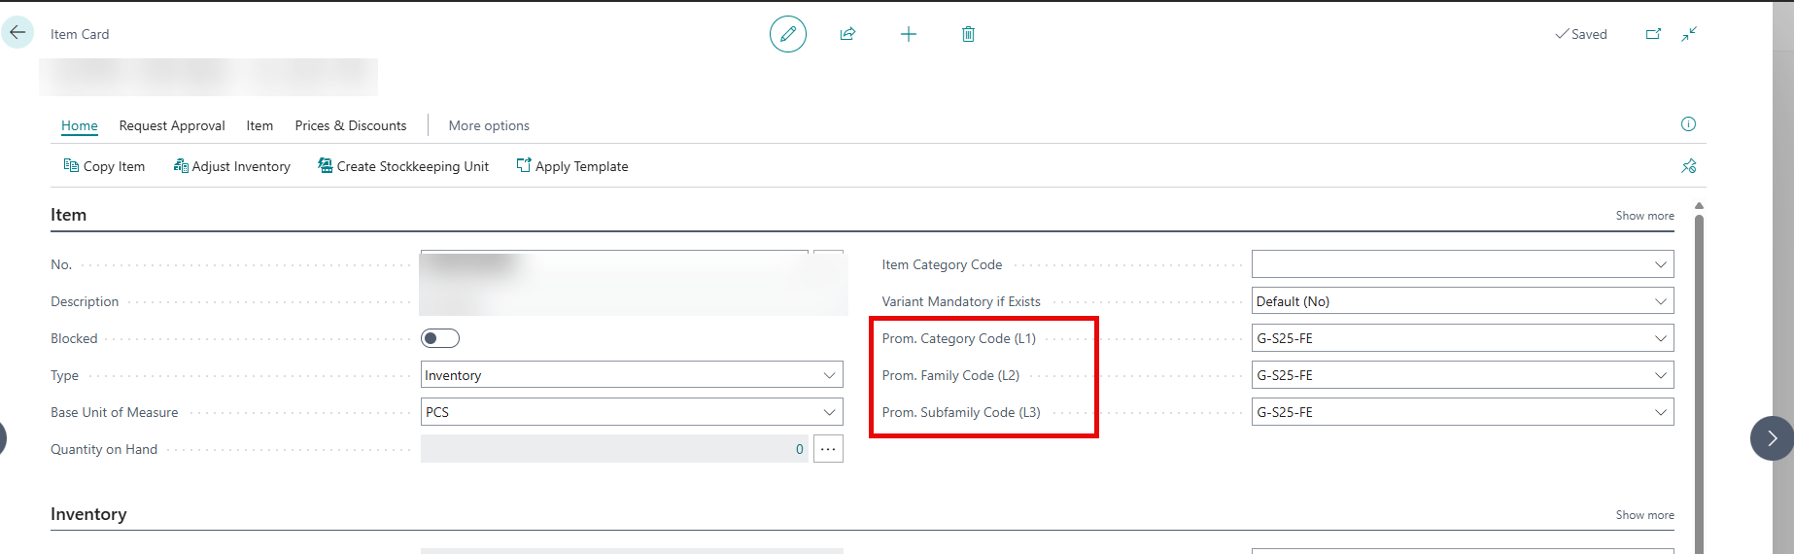Open the Item menu tab
This screenshot has width=1794, height=554.
click(259, 125)
